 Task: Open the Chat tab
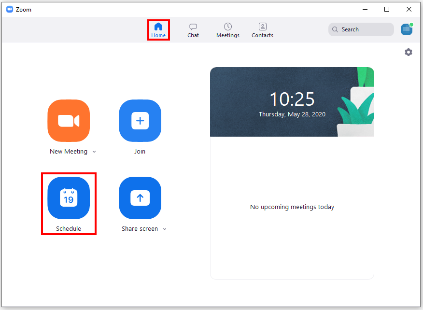click(193, 30)
